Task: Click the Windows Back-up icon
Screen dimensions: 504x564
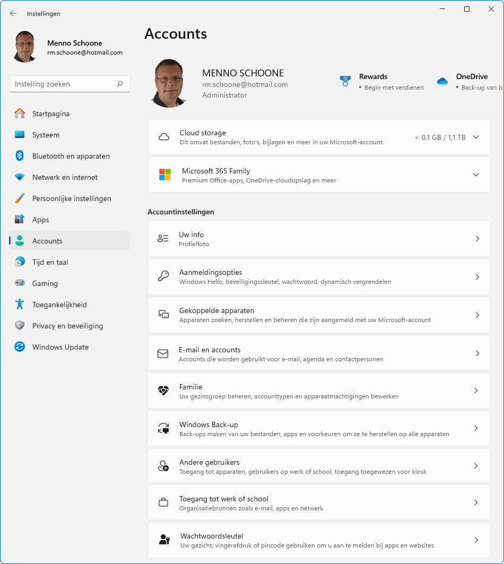Action: [x=163, y=428]
